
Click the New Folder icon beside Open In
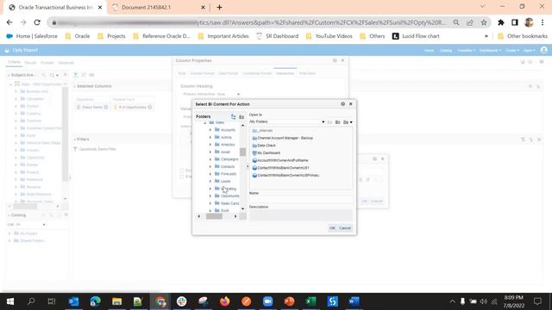[x=337, y=122]
